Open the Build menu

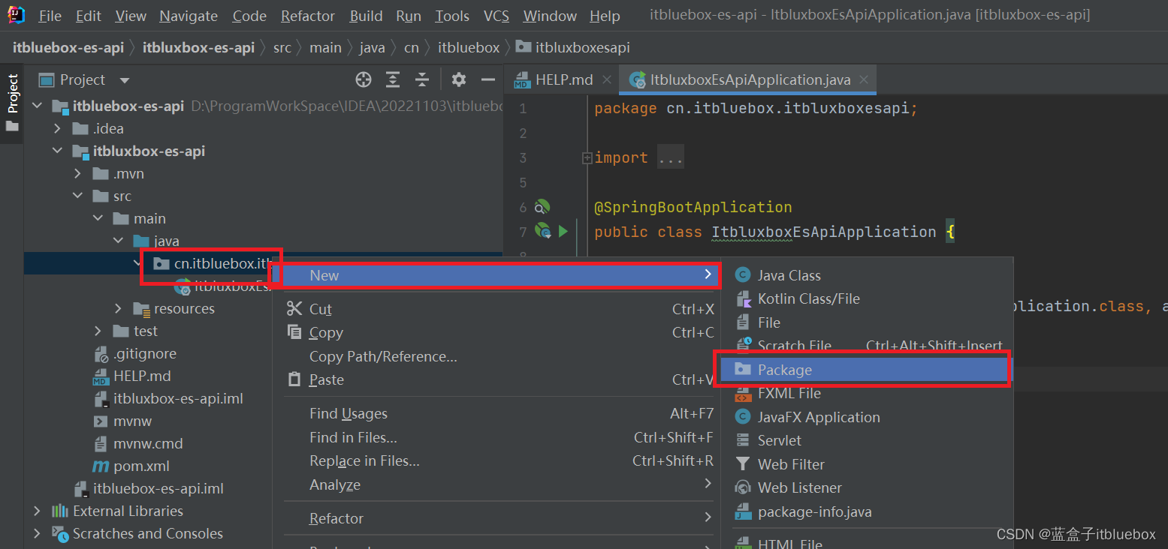[366, 16]
